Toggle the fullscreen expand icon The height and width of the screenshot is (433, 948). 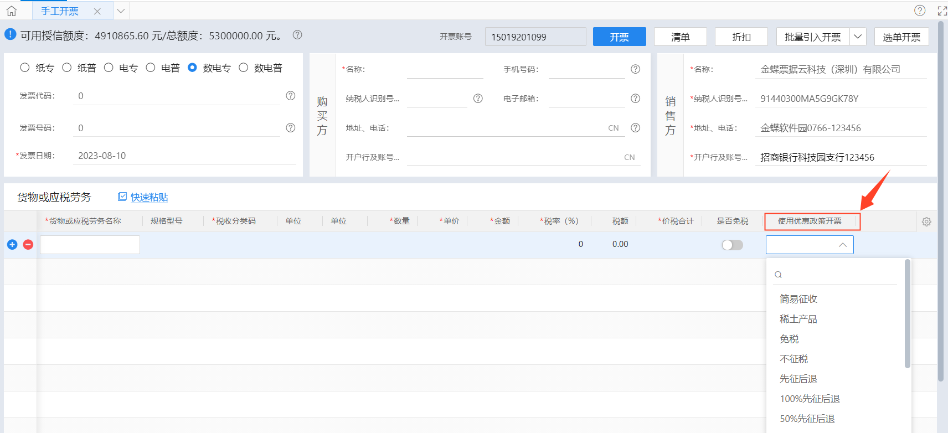942,10
